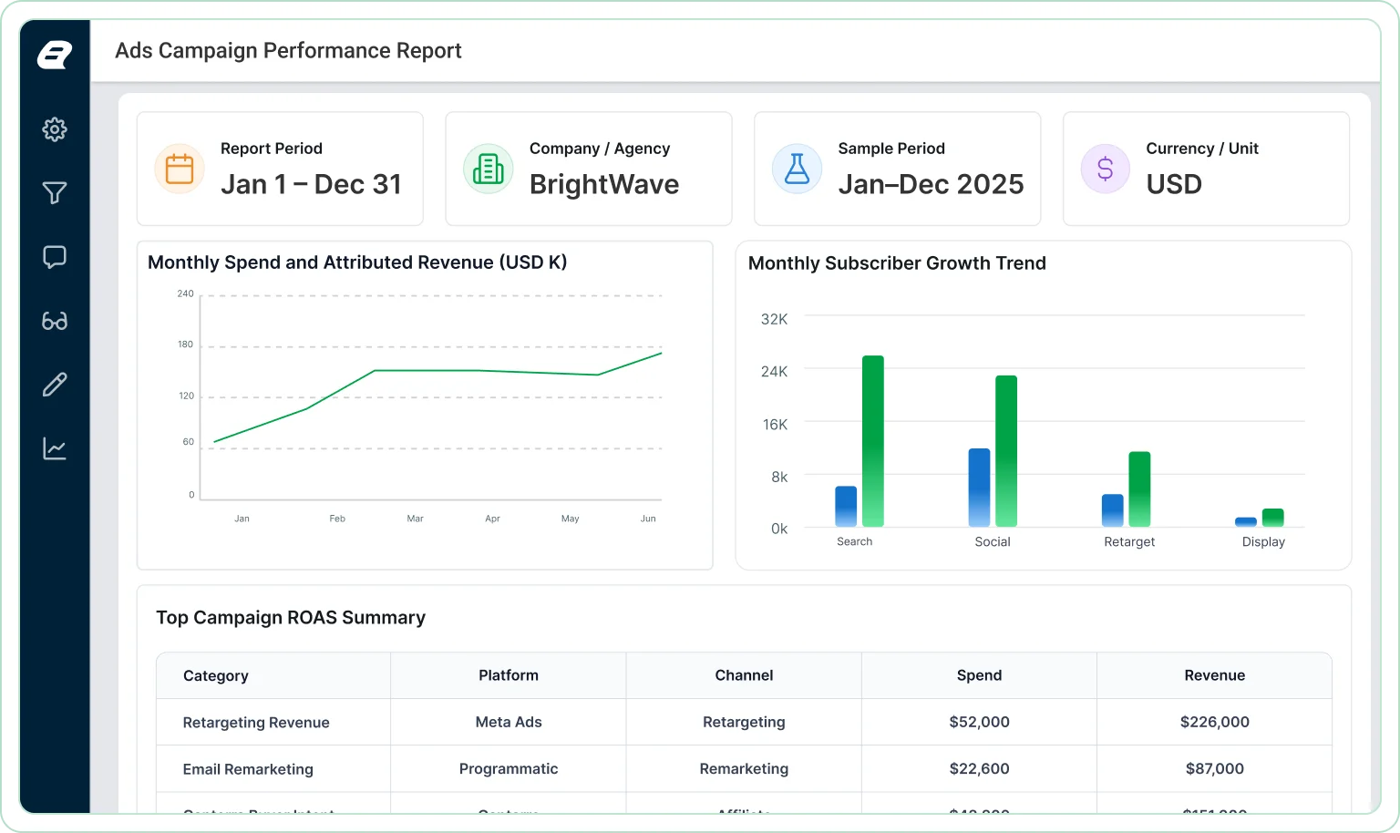The width and height of the screenshot is (1400, 833).
Task: Click the Platform column header
Action: (509, 675)
